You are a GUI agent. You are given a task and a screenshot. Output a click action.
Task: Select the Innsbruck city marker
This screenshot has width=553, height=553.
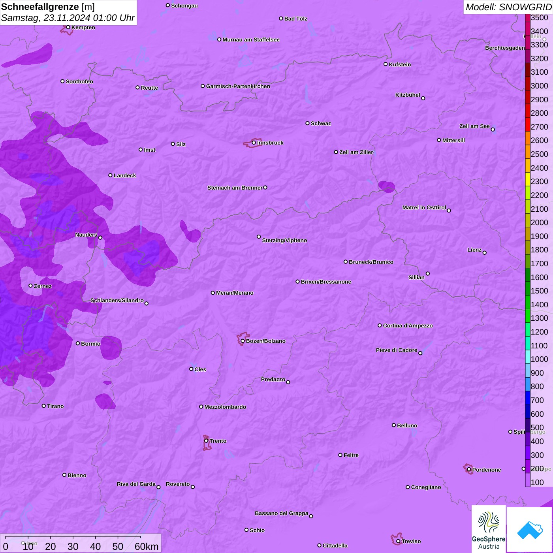click(x=254, y=143)
